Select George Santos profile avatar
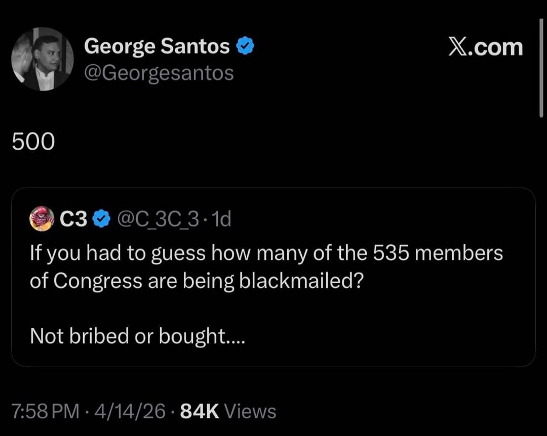 44,59
